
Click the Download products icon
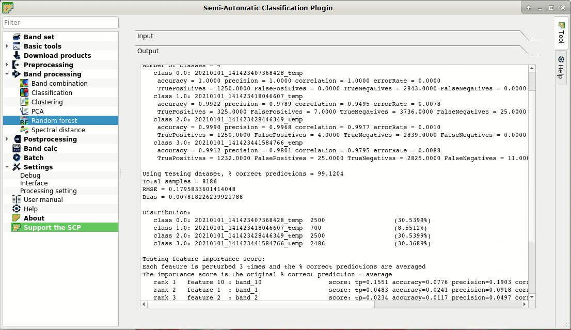coord(17,55)
